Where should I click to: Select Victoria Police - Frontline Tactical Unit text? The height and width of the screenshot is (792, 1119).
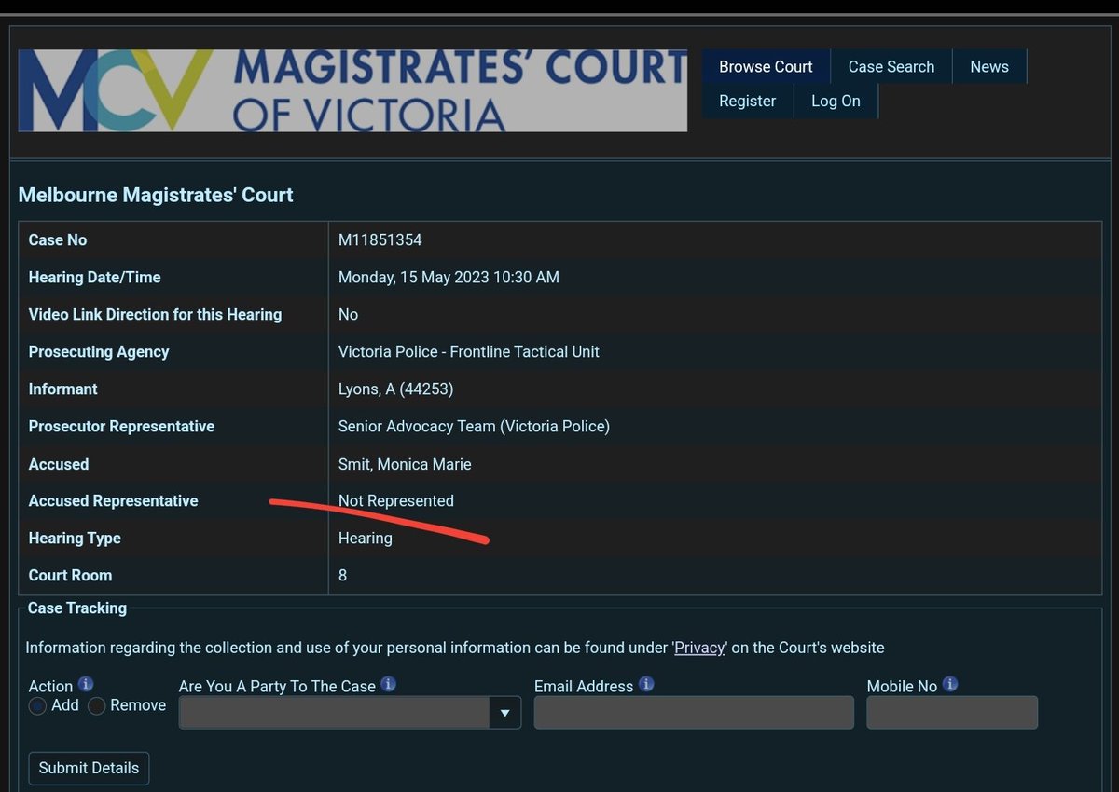[469, 351]
